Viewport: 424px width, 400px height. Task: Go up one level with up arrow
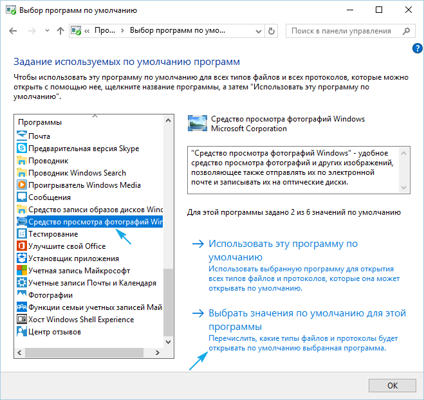click(x=60, y=31)
